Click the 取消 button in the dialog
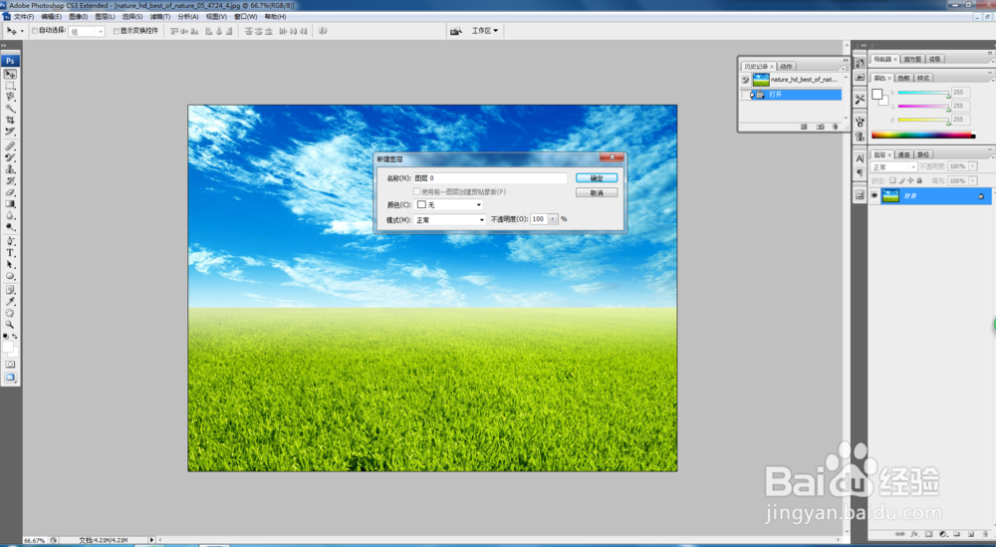The height and width of the screenshot is (547, 996). [597, 192]
